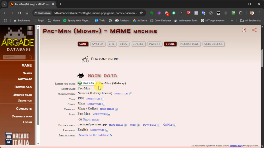Toggle the GAME filter button
The image size is (264, 148).
click(83, 44)
